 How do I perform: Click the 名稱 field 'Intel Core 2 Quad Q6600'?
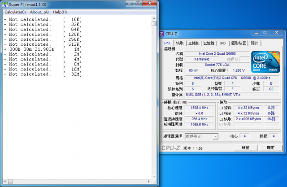(x=217, y=54)
